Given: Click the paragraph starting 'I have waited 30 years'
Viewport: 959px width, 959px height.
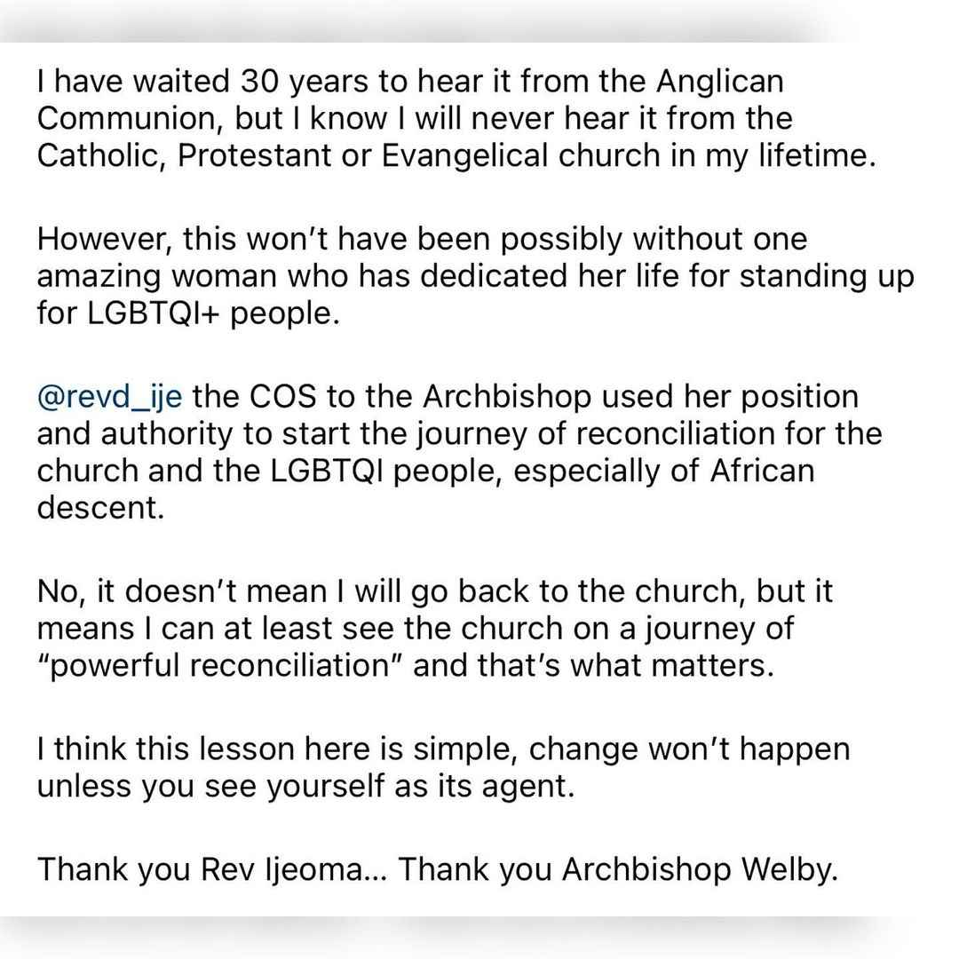Looking at the screenshot, I should click(456, 119).
